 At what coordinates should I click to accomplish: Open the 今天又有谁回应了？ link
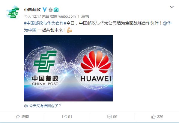45,106
